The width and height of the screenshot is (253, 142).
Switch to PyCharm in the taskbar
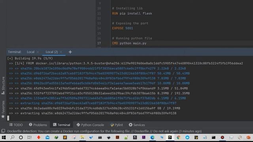170,138
